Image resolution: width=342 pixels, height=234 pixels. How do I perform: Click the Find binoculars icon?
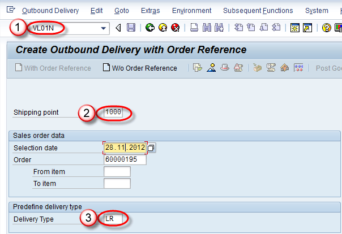(x=206, y=28)
